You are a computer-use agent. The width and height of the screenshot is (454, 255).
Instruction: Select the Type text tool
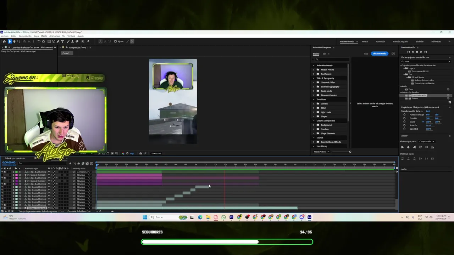62,41
